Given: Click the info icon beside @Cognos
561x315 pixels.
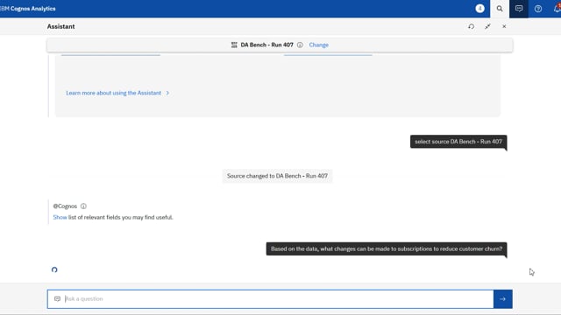Looking at the screenshot, I should 83,206.
